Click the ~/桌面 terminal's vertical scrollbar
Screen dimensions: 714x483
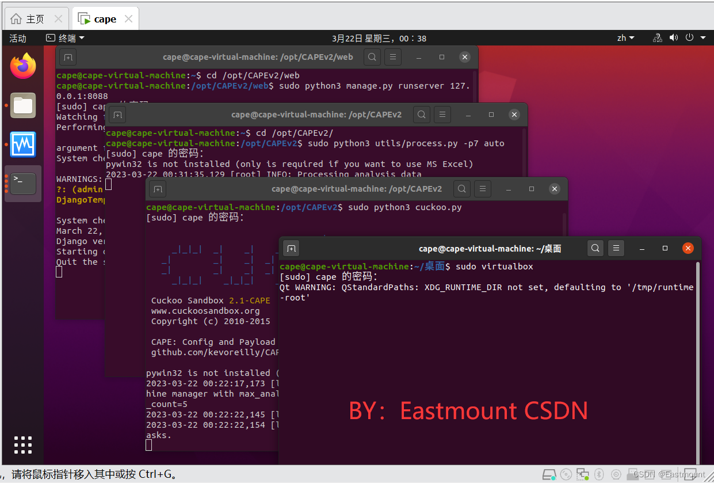[698, 363]
